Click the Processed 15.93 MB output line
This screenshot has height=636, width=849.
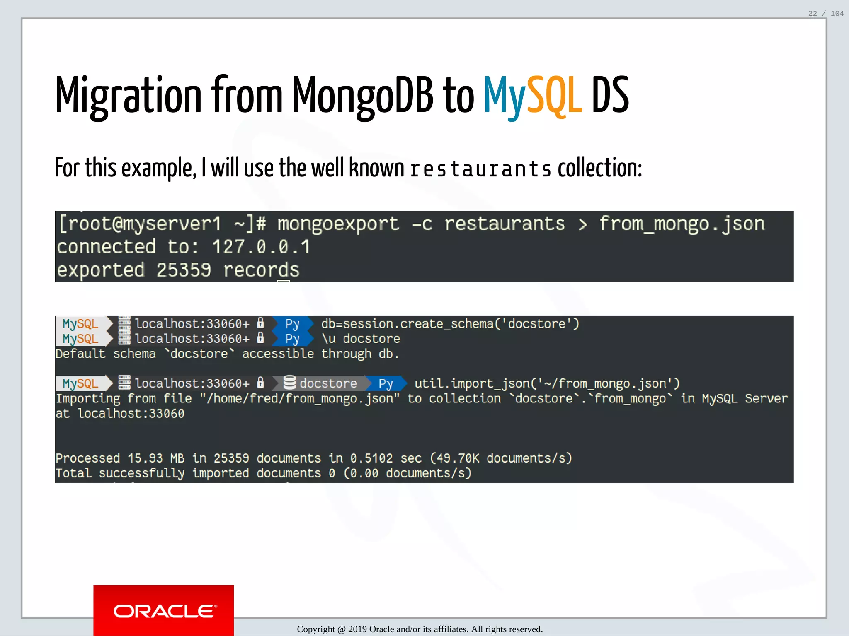pyautogui.click(x=313, y=458)
